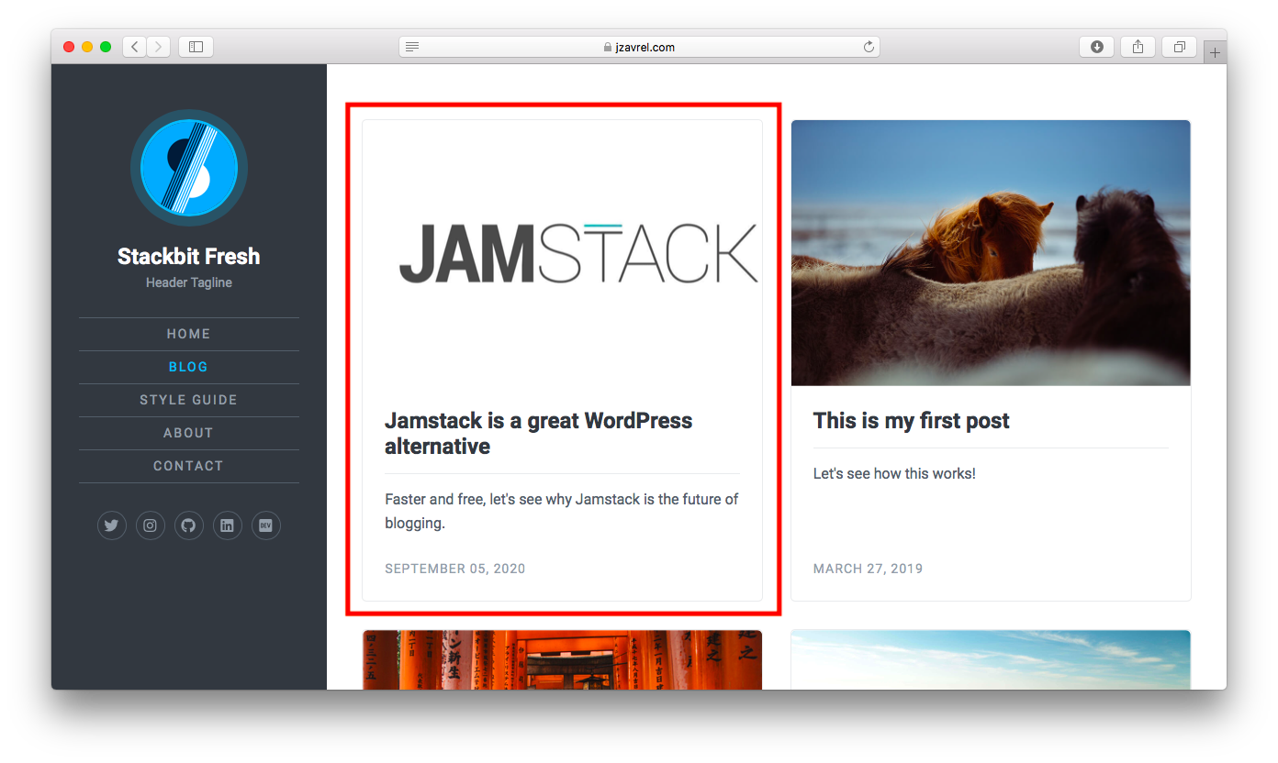
Task: Click the 'Let's see how this works!' excerpt
Action: click(894, 474)
